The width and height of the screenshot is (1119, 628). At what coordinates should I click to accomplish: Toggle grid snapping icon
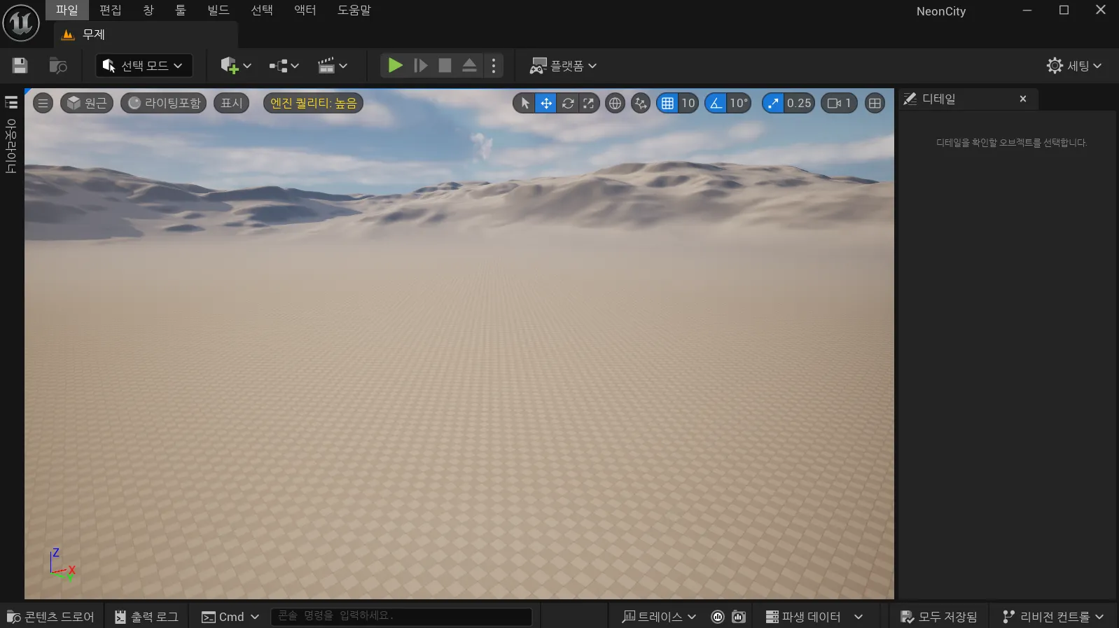pos(667,103)
